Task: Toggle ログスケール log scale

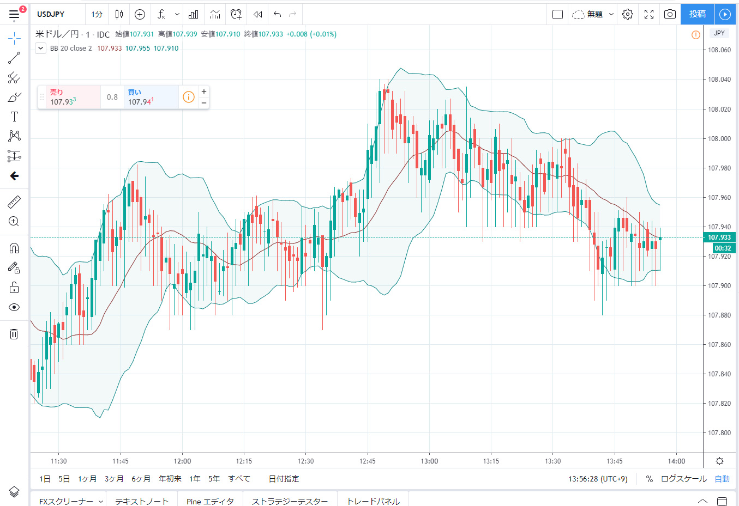Action: pos(683,479)
